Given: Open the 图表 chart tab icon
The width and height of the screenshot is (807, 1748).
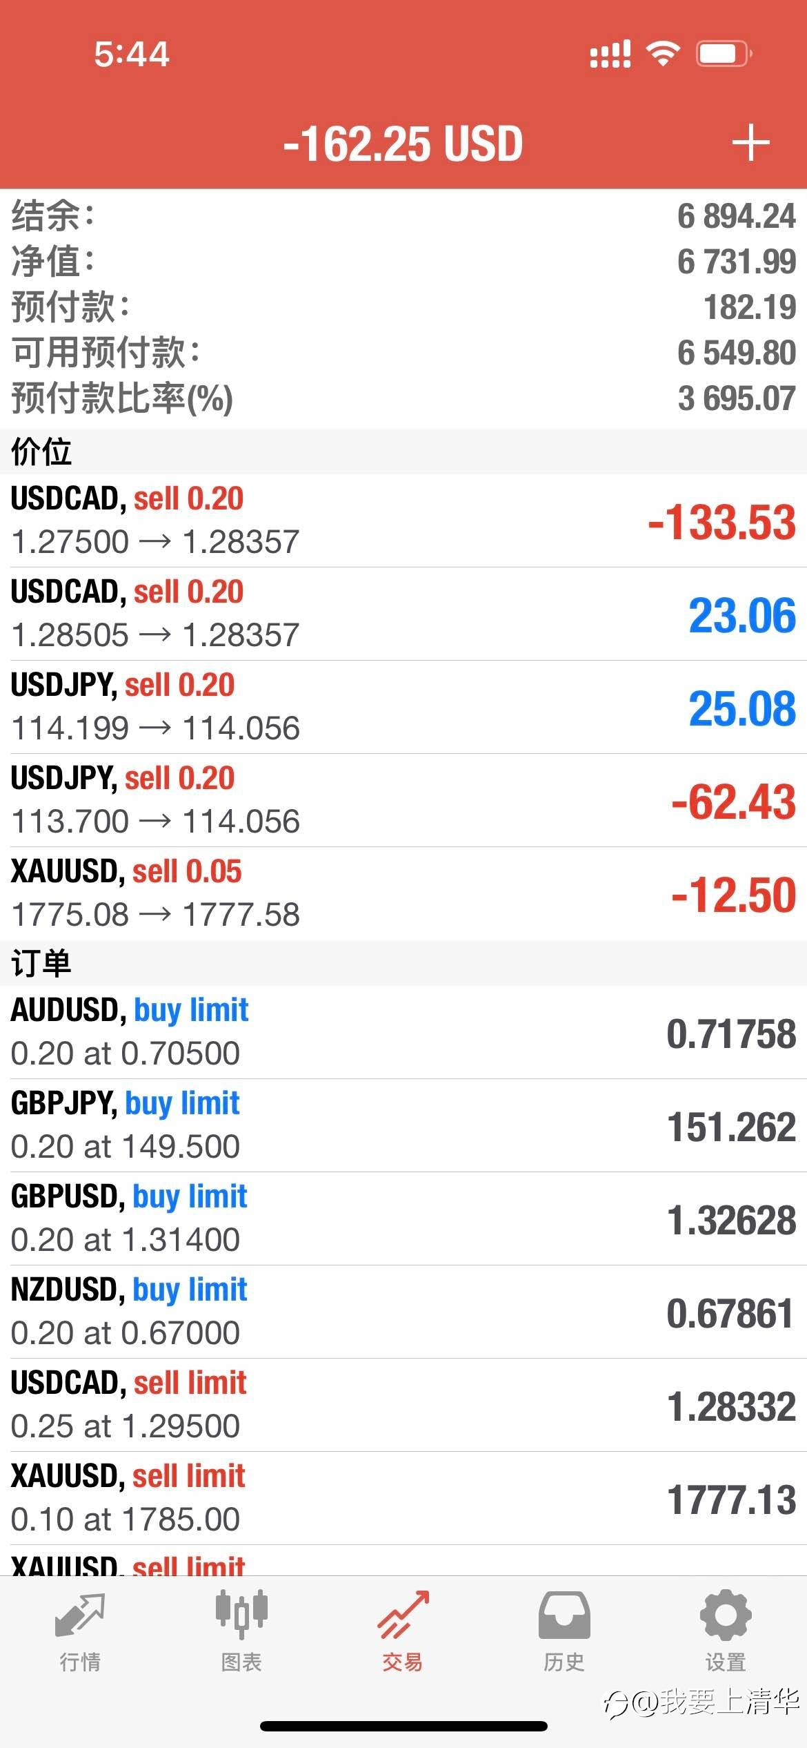Looking at the screenshot, I should (x=241, y=1614).
